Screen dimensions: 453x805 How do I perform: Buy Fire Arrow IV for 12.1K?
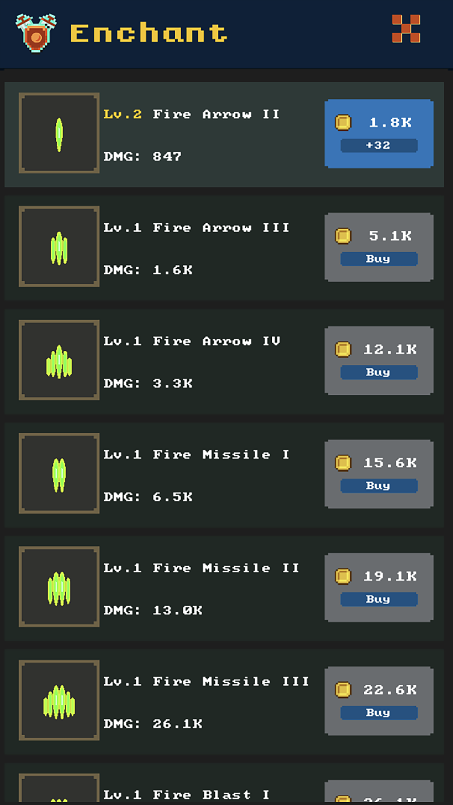[x=379, y=361]
